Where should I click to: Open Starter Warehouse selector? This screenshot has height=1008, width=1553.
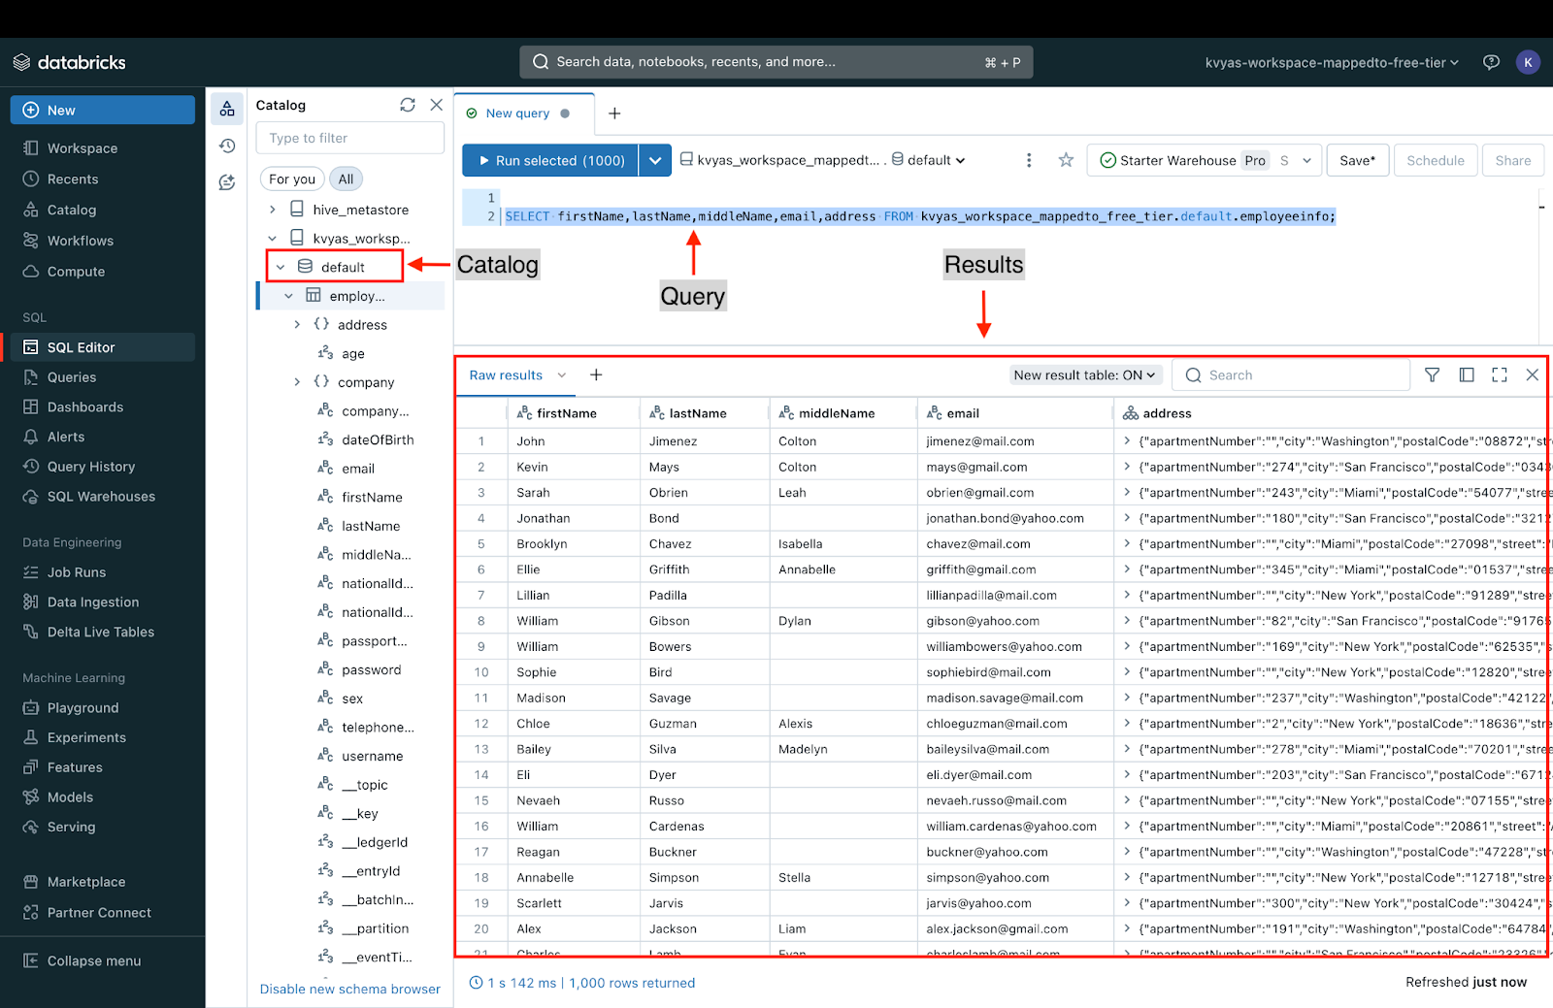(x=1204, y=160)
